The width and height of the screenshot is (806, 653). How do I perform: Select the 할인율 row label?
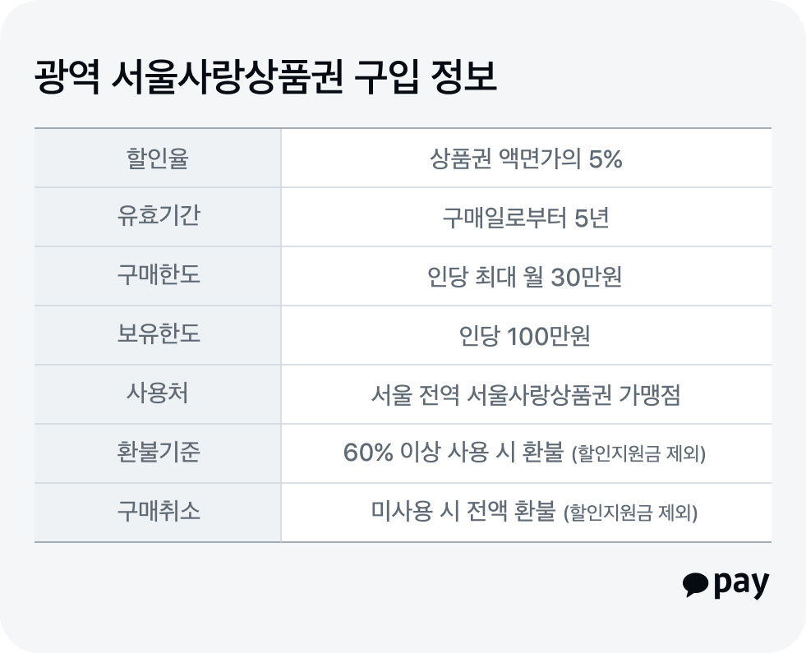tap(158, 158)
